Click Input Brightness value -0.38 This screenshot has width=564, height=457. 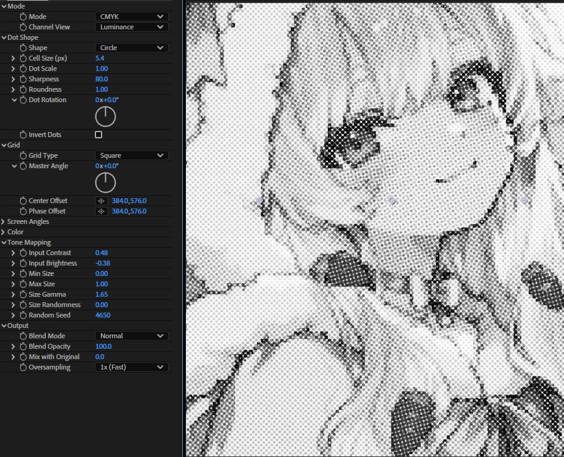click(x=103, y=264)
